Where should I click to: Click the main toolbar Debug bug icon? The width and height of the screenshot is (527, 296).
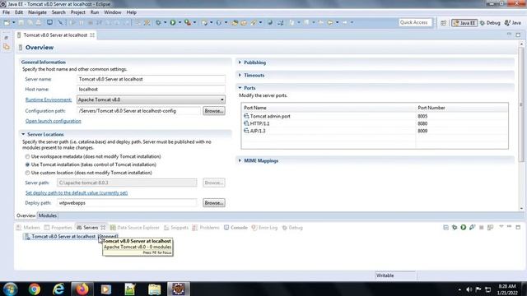point(158,22)
